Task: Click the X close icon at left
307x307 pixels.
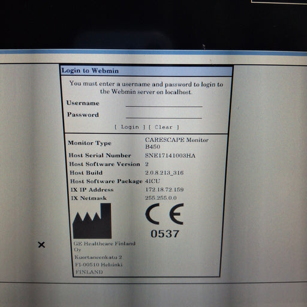Action: [41, 245]
